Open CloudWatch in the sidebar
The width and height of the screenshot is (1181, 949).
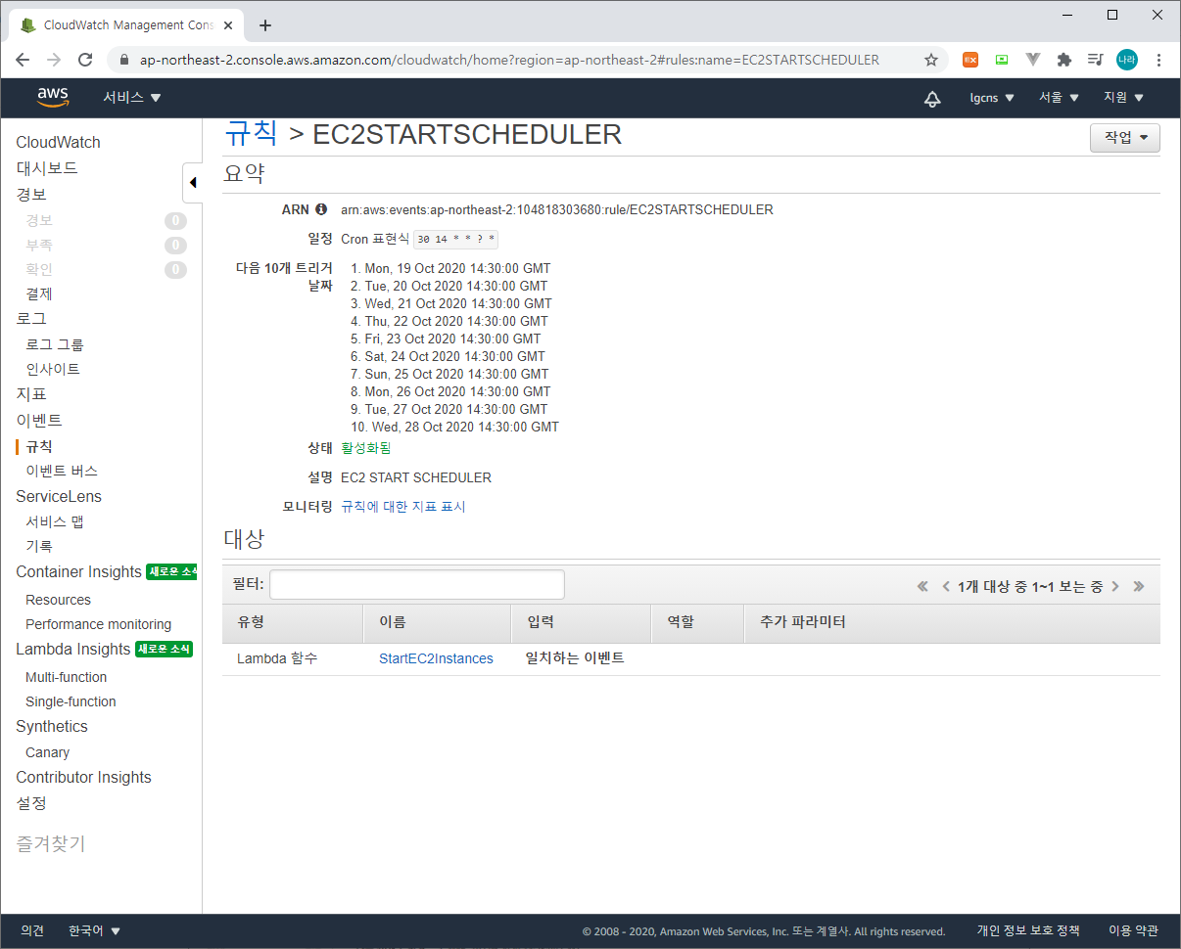[x=58, y=142]
